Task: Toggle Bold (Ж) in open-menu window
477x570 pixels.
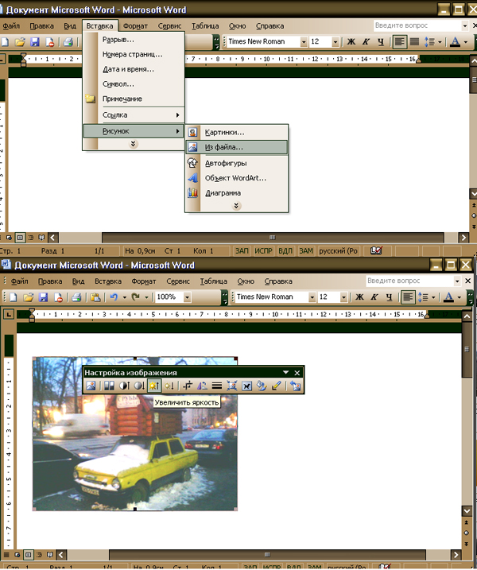Action: [x=351, y=42]
